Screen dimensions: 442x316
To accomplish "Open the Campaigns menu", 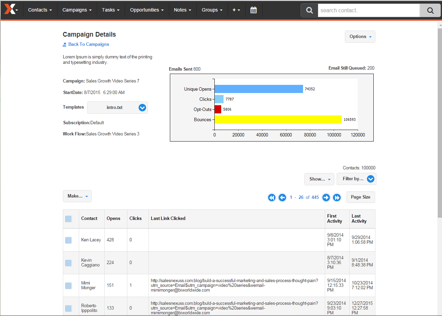I will (77, 10).
